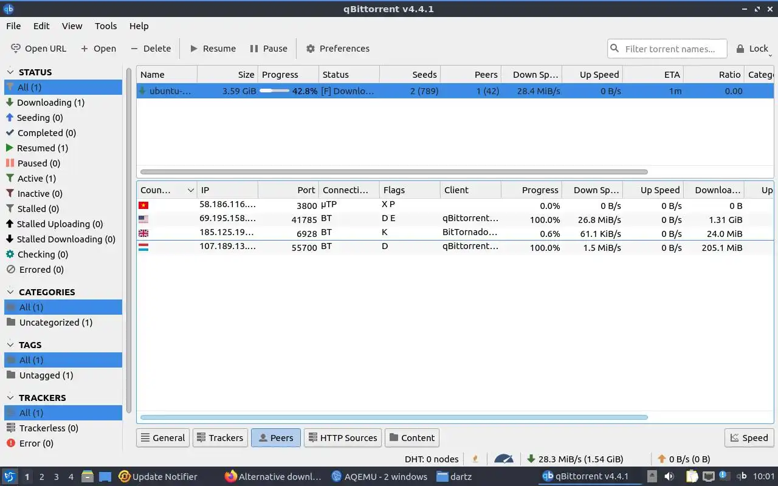
Task: Click the volume speaker tray icon
Action: [x=669, y=477]
